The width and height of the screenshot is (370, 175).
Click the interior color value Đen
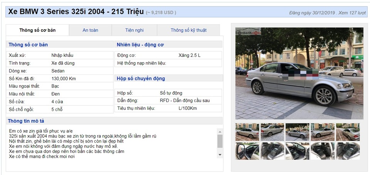coord(55,94)
